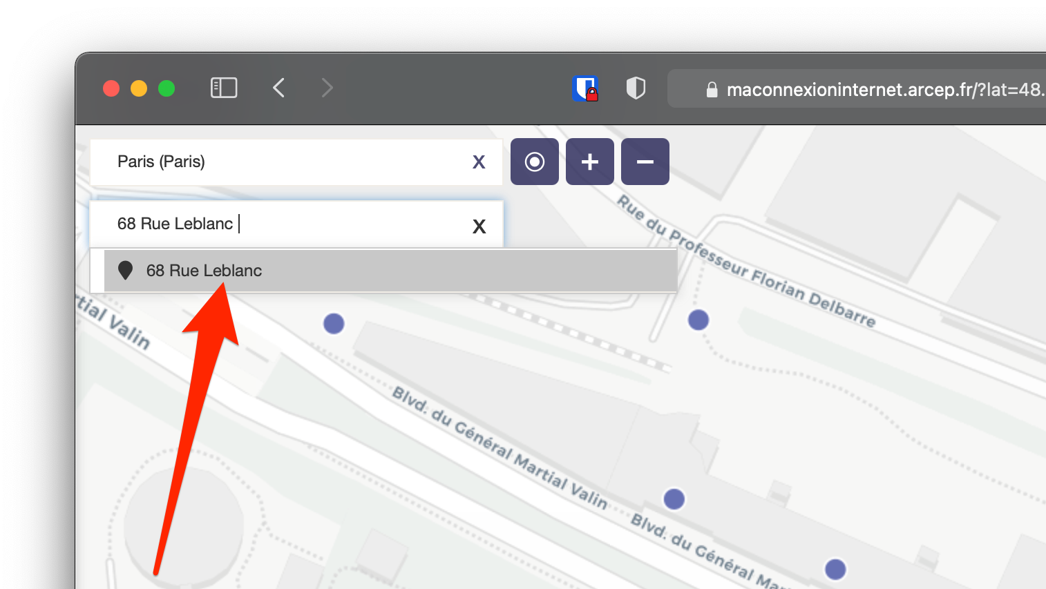The image size is (1046, 589).
Task: Toggle the Safari sidebar button
Action: pos(223,88)
